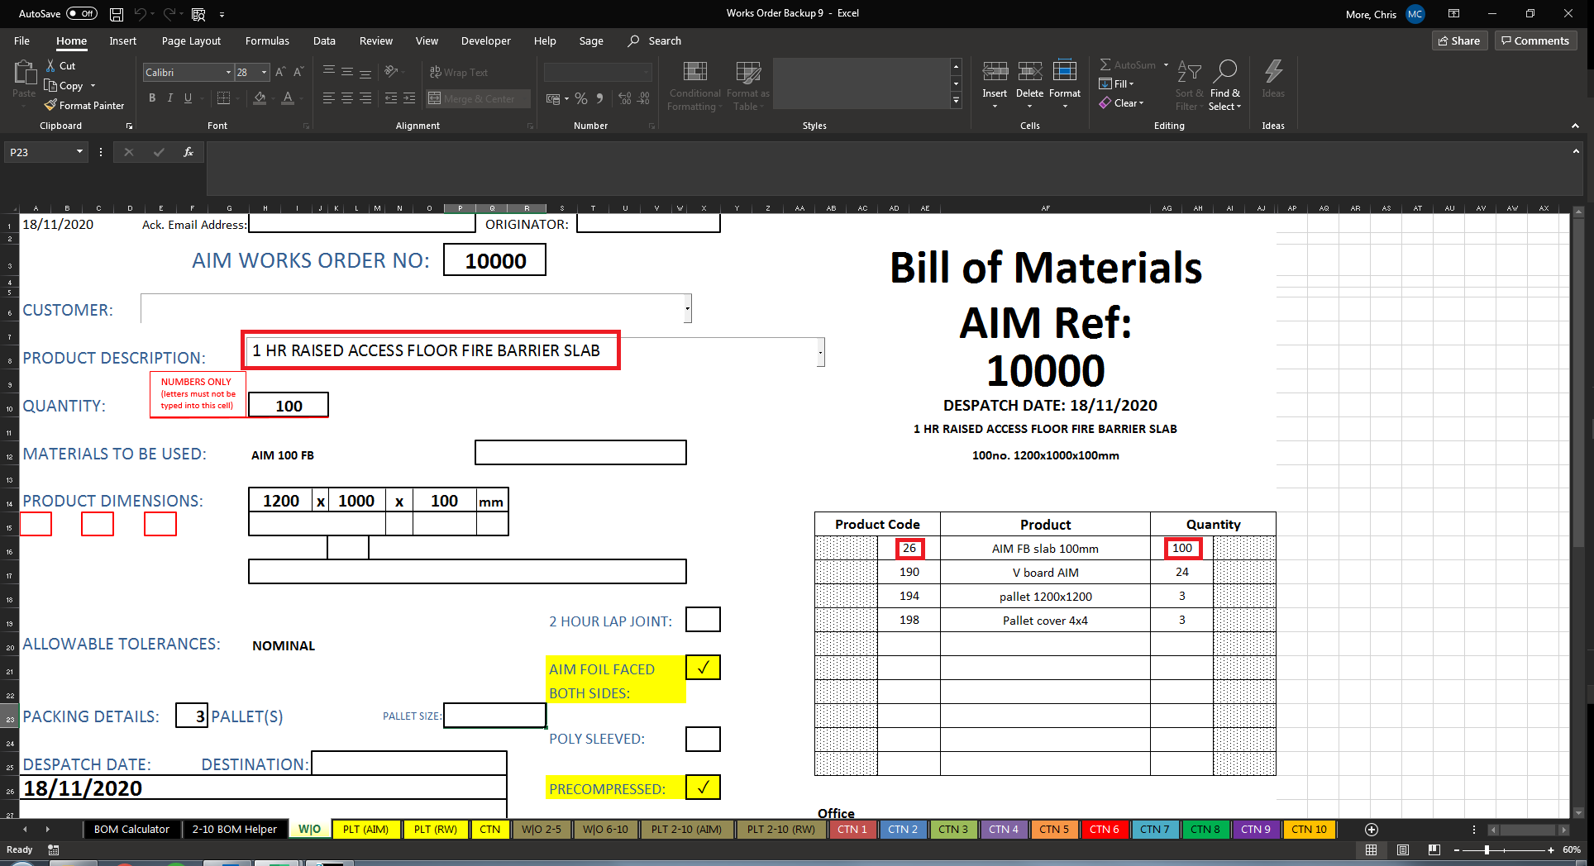
Task: Click Center alignment icon
Action: point(346,98)
